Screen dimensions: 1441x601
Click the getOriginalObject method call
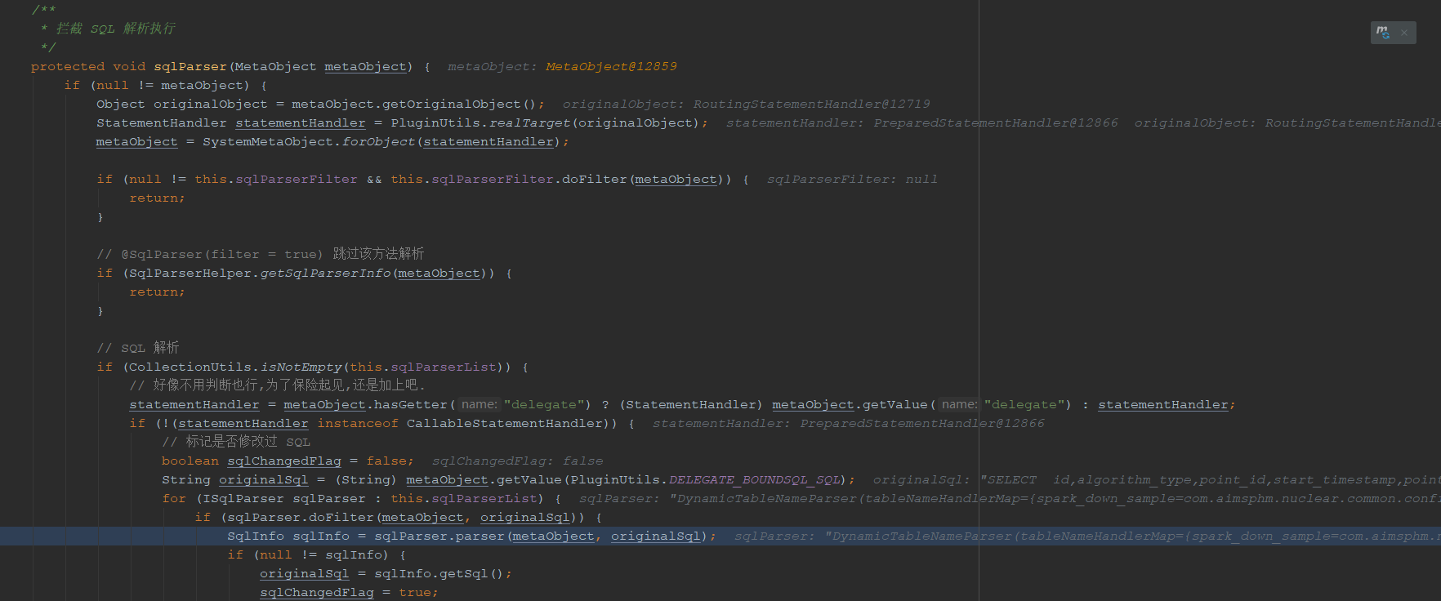(451, 105)
